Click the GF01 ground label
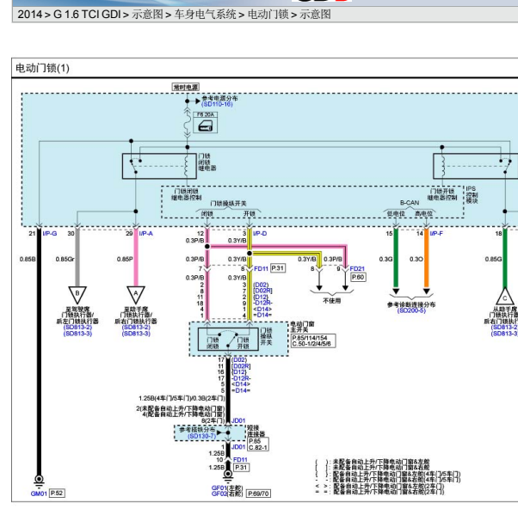Viewport: 518px width, 515px height. [219, 487]
